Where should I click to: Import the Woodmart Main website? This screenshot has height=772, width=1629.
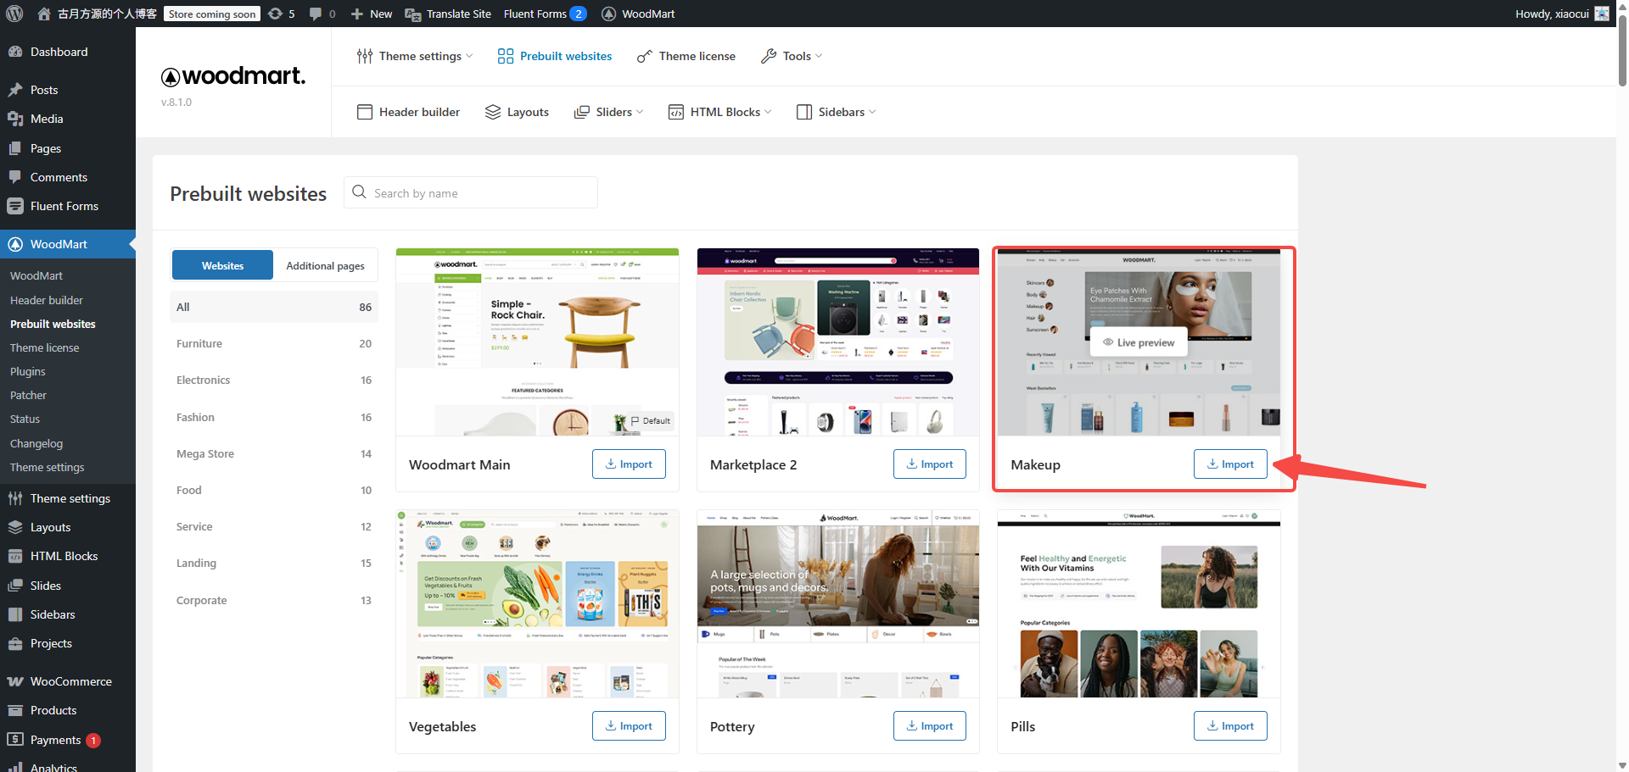628,464
